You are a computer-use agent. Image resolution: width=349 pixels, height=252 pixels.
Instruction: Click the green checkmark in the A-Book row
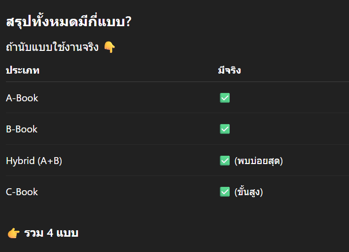click(x=225, y=98)
